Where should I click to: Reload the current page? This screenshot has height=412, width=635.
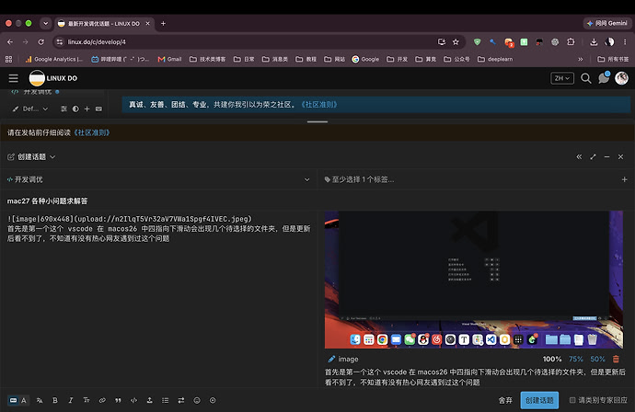[x=40, y=41]
